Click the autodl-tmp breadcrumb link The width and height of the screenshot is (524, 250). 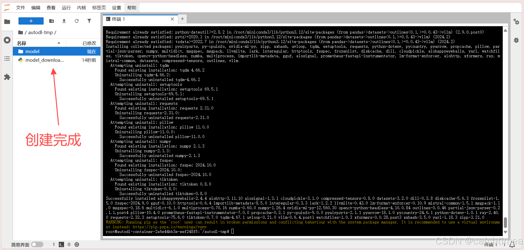[40, 32]
